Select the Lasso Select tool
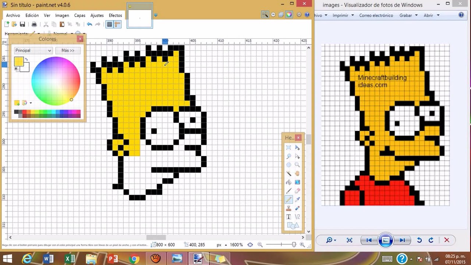The image size is (471, 265). [x=289, y=156]
